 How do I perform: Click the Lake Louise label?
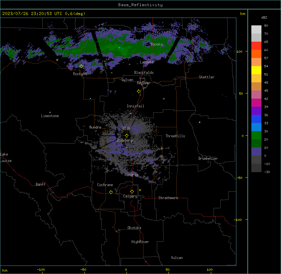[6, 158]
